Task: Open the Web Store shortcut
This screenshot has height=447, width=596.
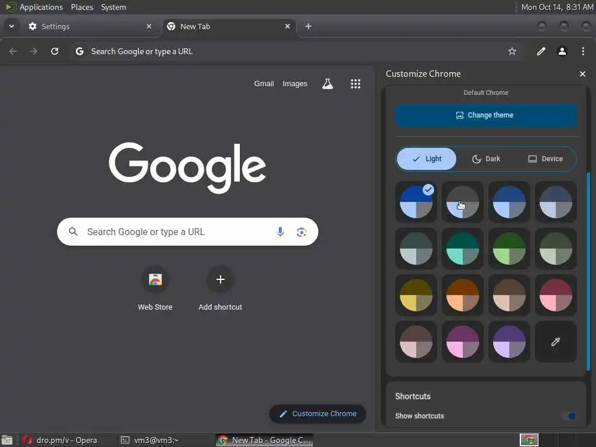Action: [155, 289]
